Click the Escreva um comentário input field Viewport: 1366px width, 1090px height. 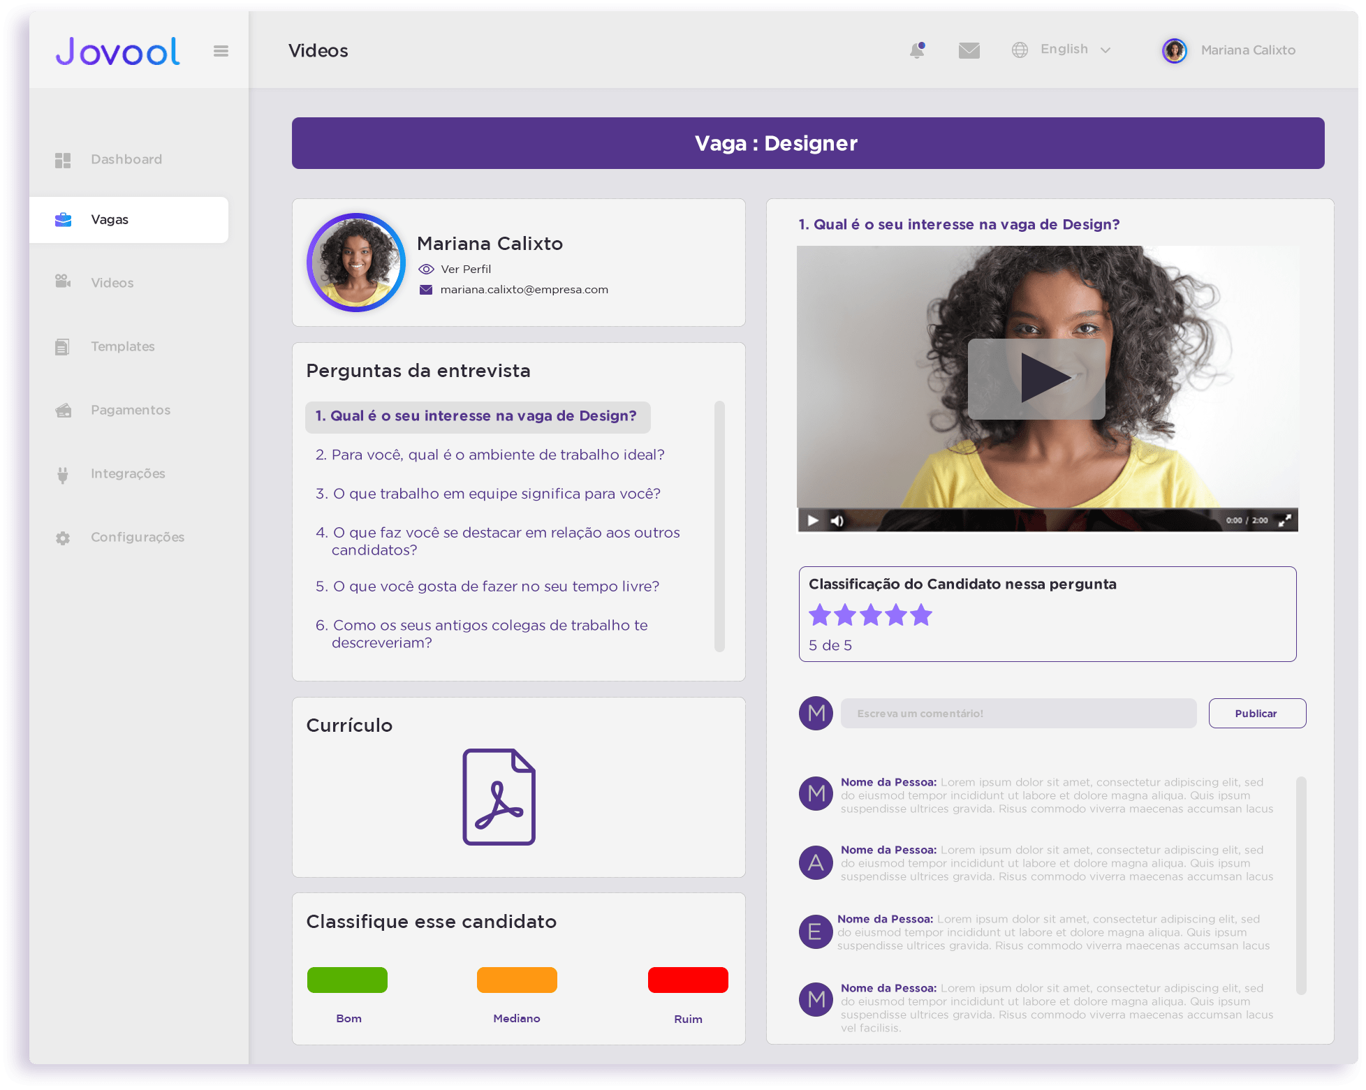[1018, 714]
